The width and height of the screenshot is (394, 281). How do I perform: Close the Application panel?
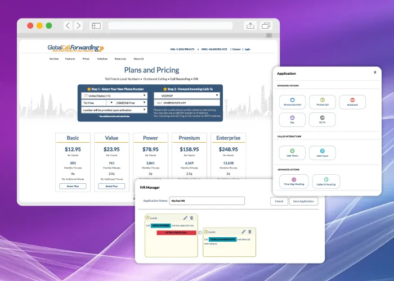point(375,72)
